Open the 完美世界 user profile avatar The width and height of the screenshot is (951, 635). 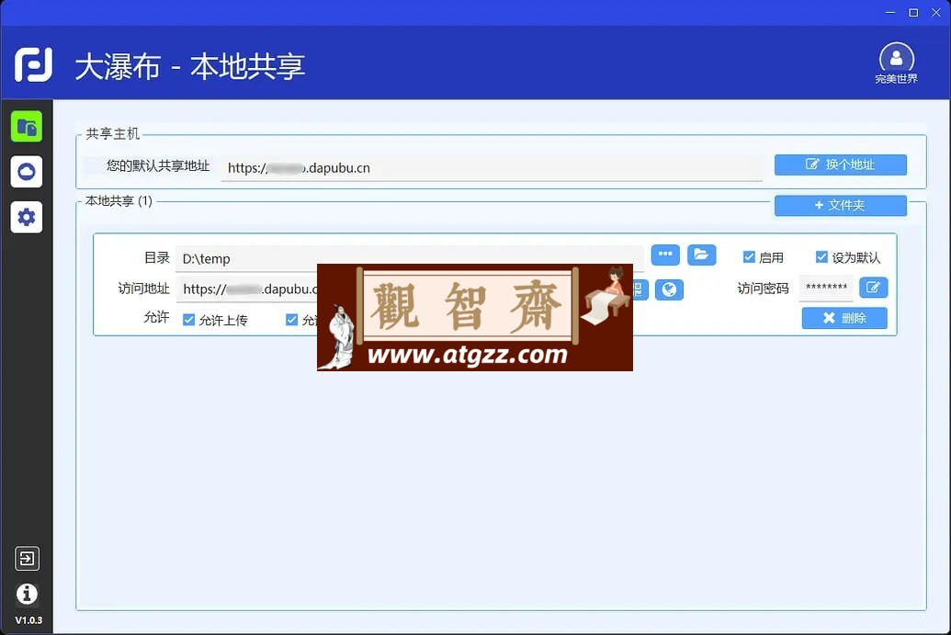897,62
